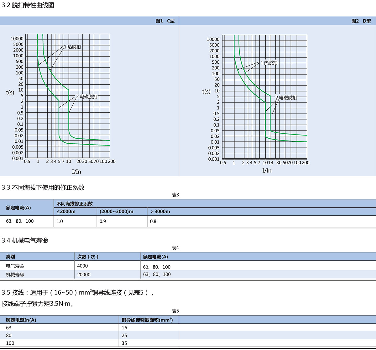Click the 铜导线标称截面积(mm²) column header
The image size is (376, 350).
tap(147, 320)
